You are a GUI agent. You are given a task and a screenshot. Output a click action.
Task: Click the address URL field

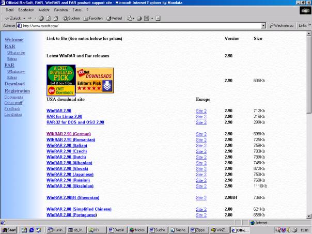tap(142, 26)
